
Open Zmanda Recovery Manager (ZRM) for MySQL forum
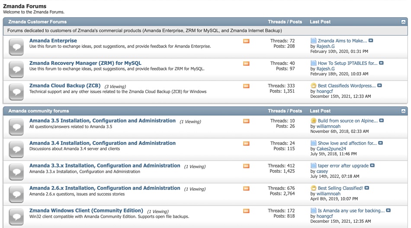pos(85,63)
